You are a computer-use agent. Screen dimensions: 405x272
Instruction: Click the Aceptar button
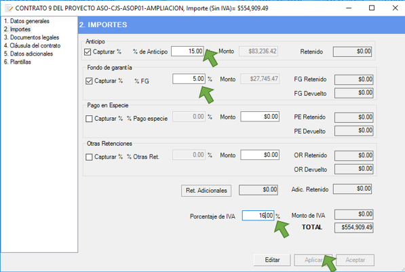[355, 260]
